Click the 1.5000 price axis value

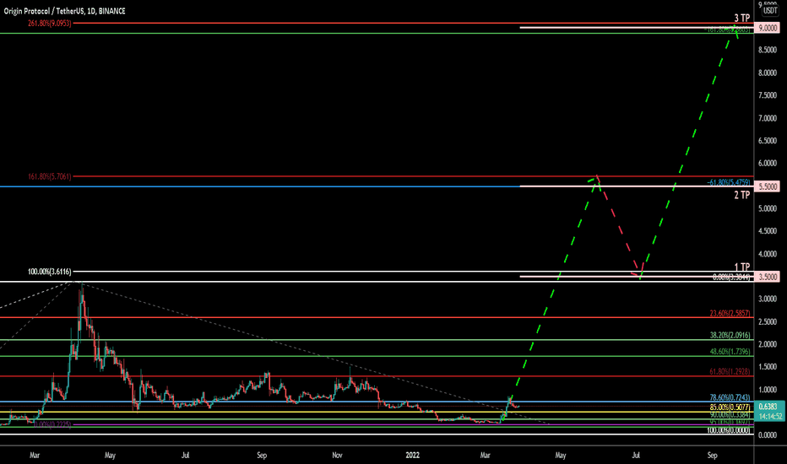coord(768,367)
